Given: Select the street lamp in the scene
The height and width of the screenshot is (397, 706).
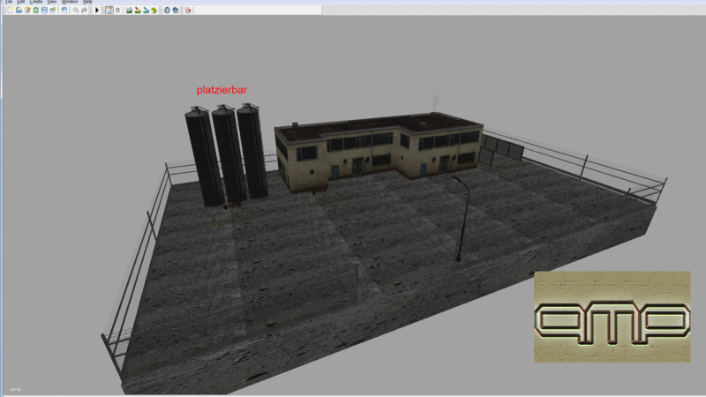Looking at the screenshot, I should [458, 217].
